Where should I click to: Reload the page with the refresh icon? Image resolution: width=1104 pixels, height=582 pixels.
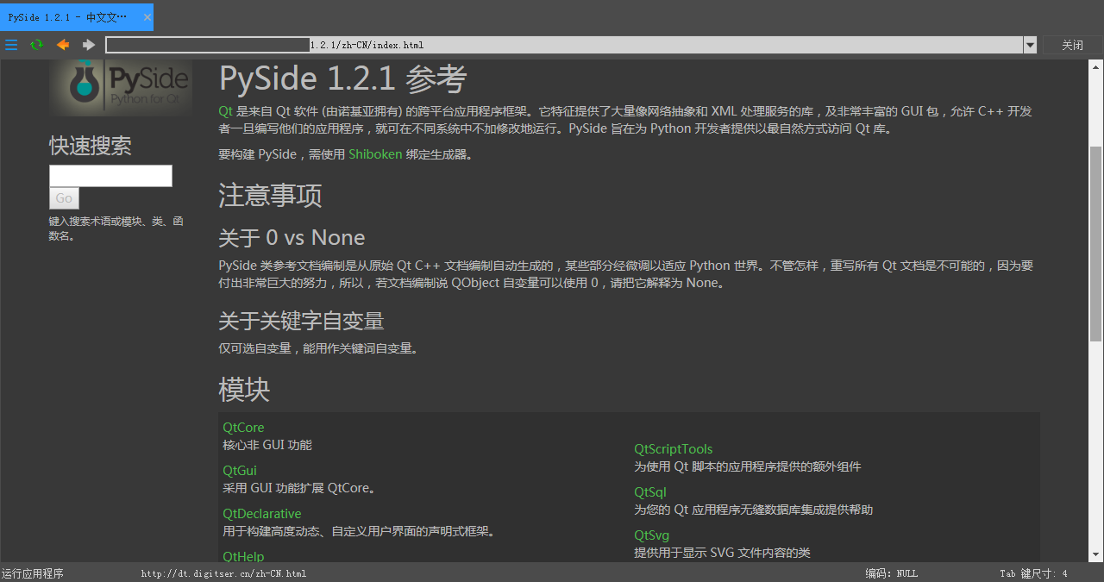click(36, 44)
